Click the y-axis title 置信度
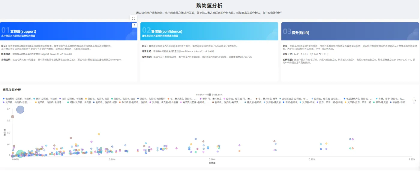Viewport: 420px width, 171px height. click(5, 132)
